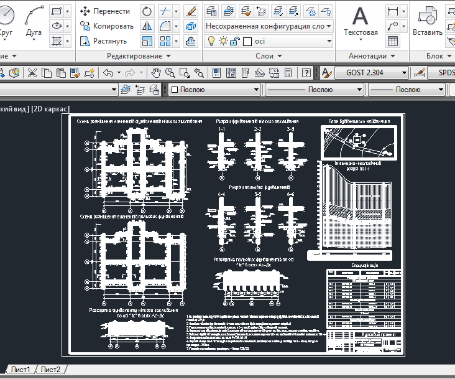
Task: Click the Undo arrow button
Action: tap(108, 73)
